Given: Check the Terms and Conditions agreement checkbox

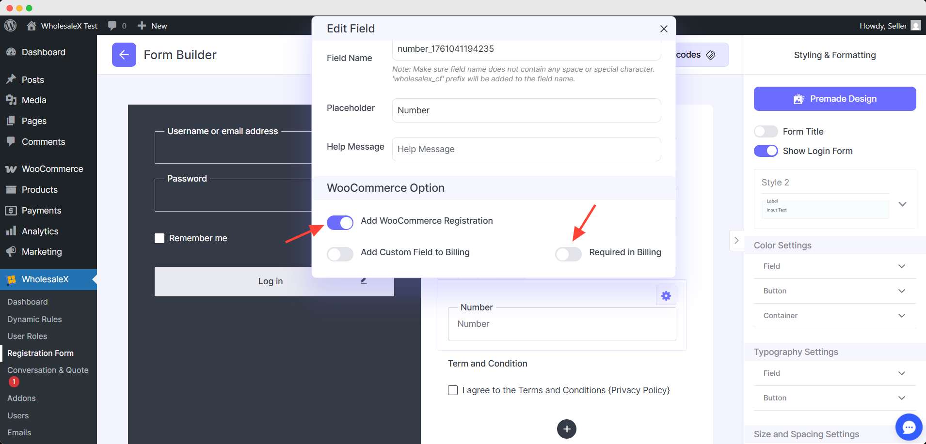Looking at the screenshot, I should click(x=453, y=390).
